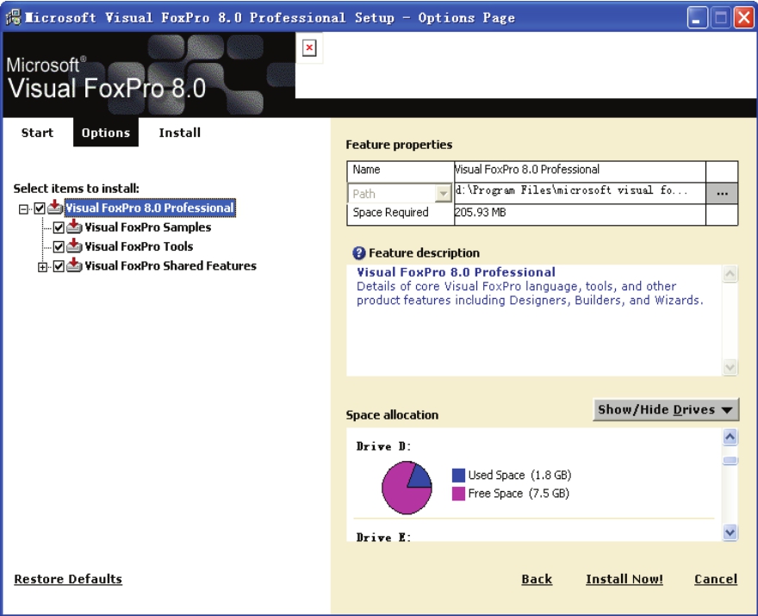Click the feature description scroll down arrow
The width and height of the screenshot is (758, 616).
coord(730,367)
